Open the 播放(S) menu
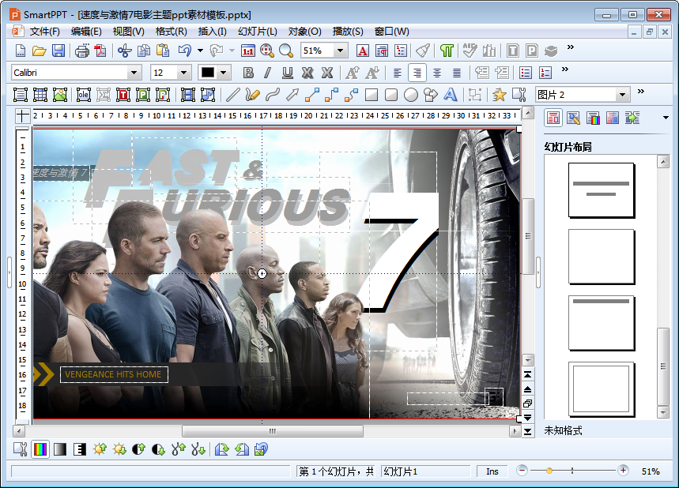Screen dimensions: 679x488 (x=348, y=32)
